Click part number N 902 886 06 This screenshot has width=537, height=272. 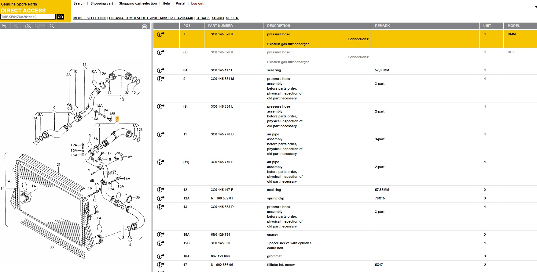222,265
